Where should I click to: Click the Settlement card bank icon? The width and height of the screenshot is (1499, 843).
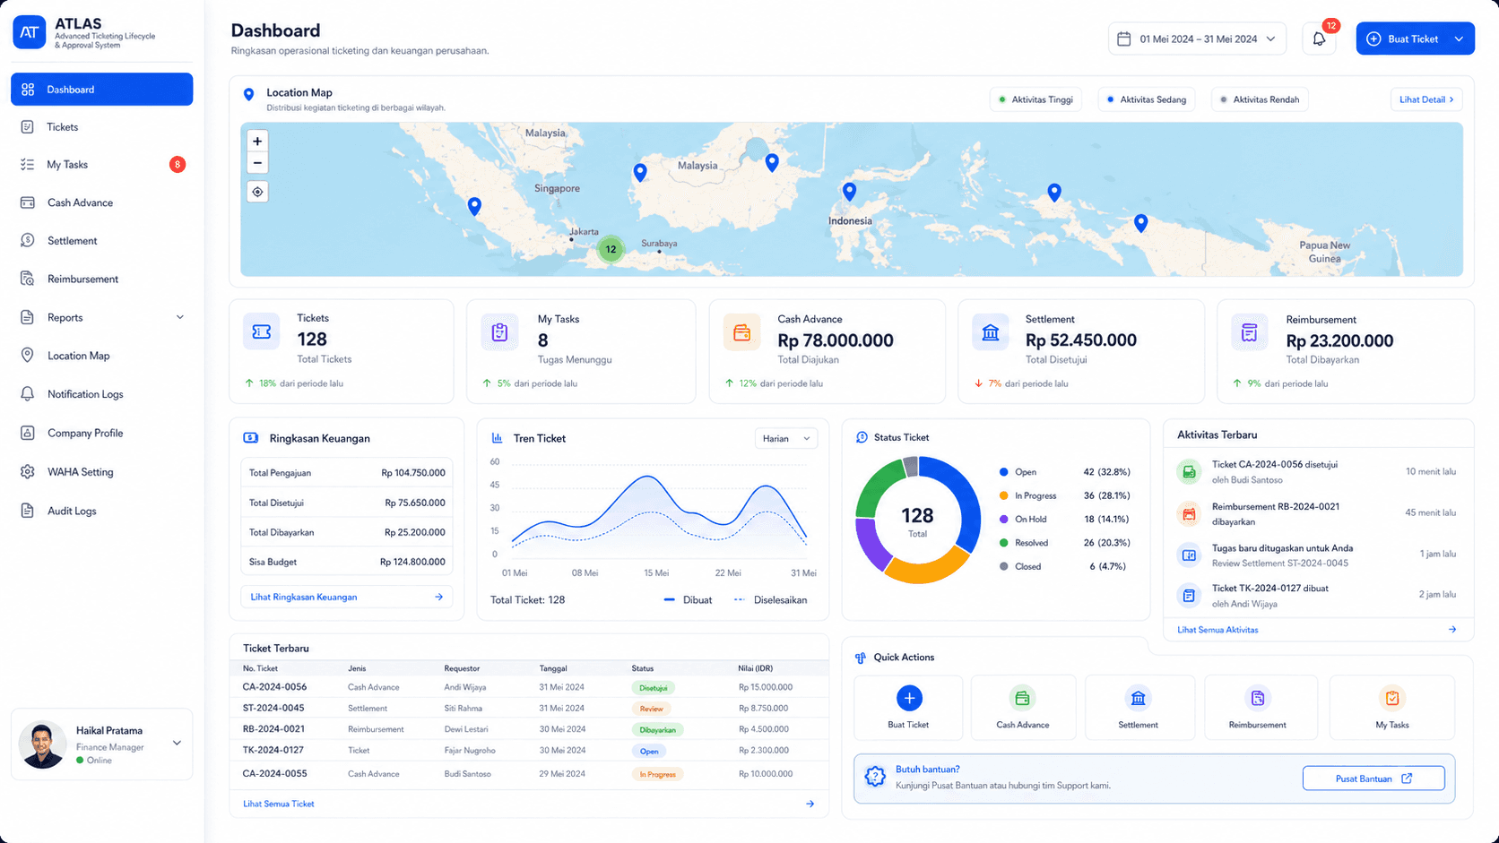991,332
